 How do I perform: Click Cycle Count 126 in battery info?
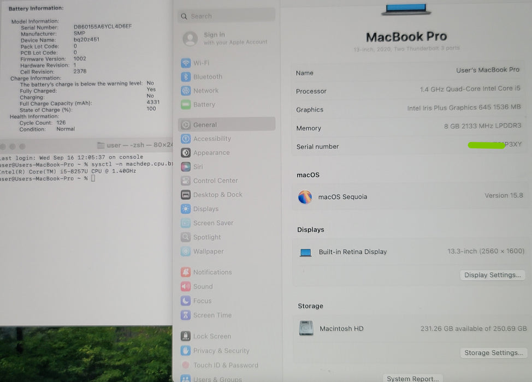pyautogui.click(x=43, y=123)
